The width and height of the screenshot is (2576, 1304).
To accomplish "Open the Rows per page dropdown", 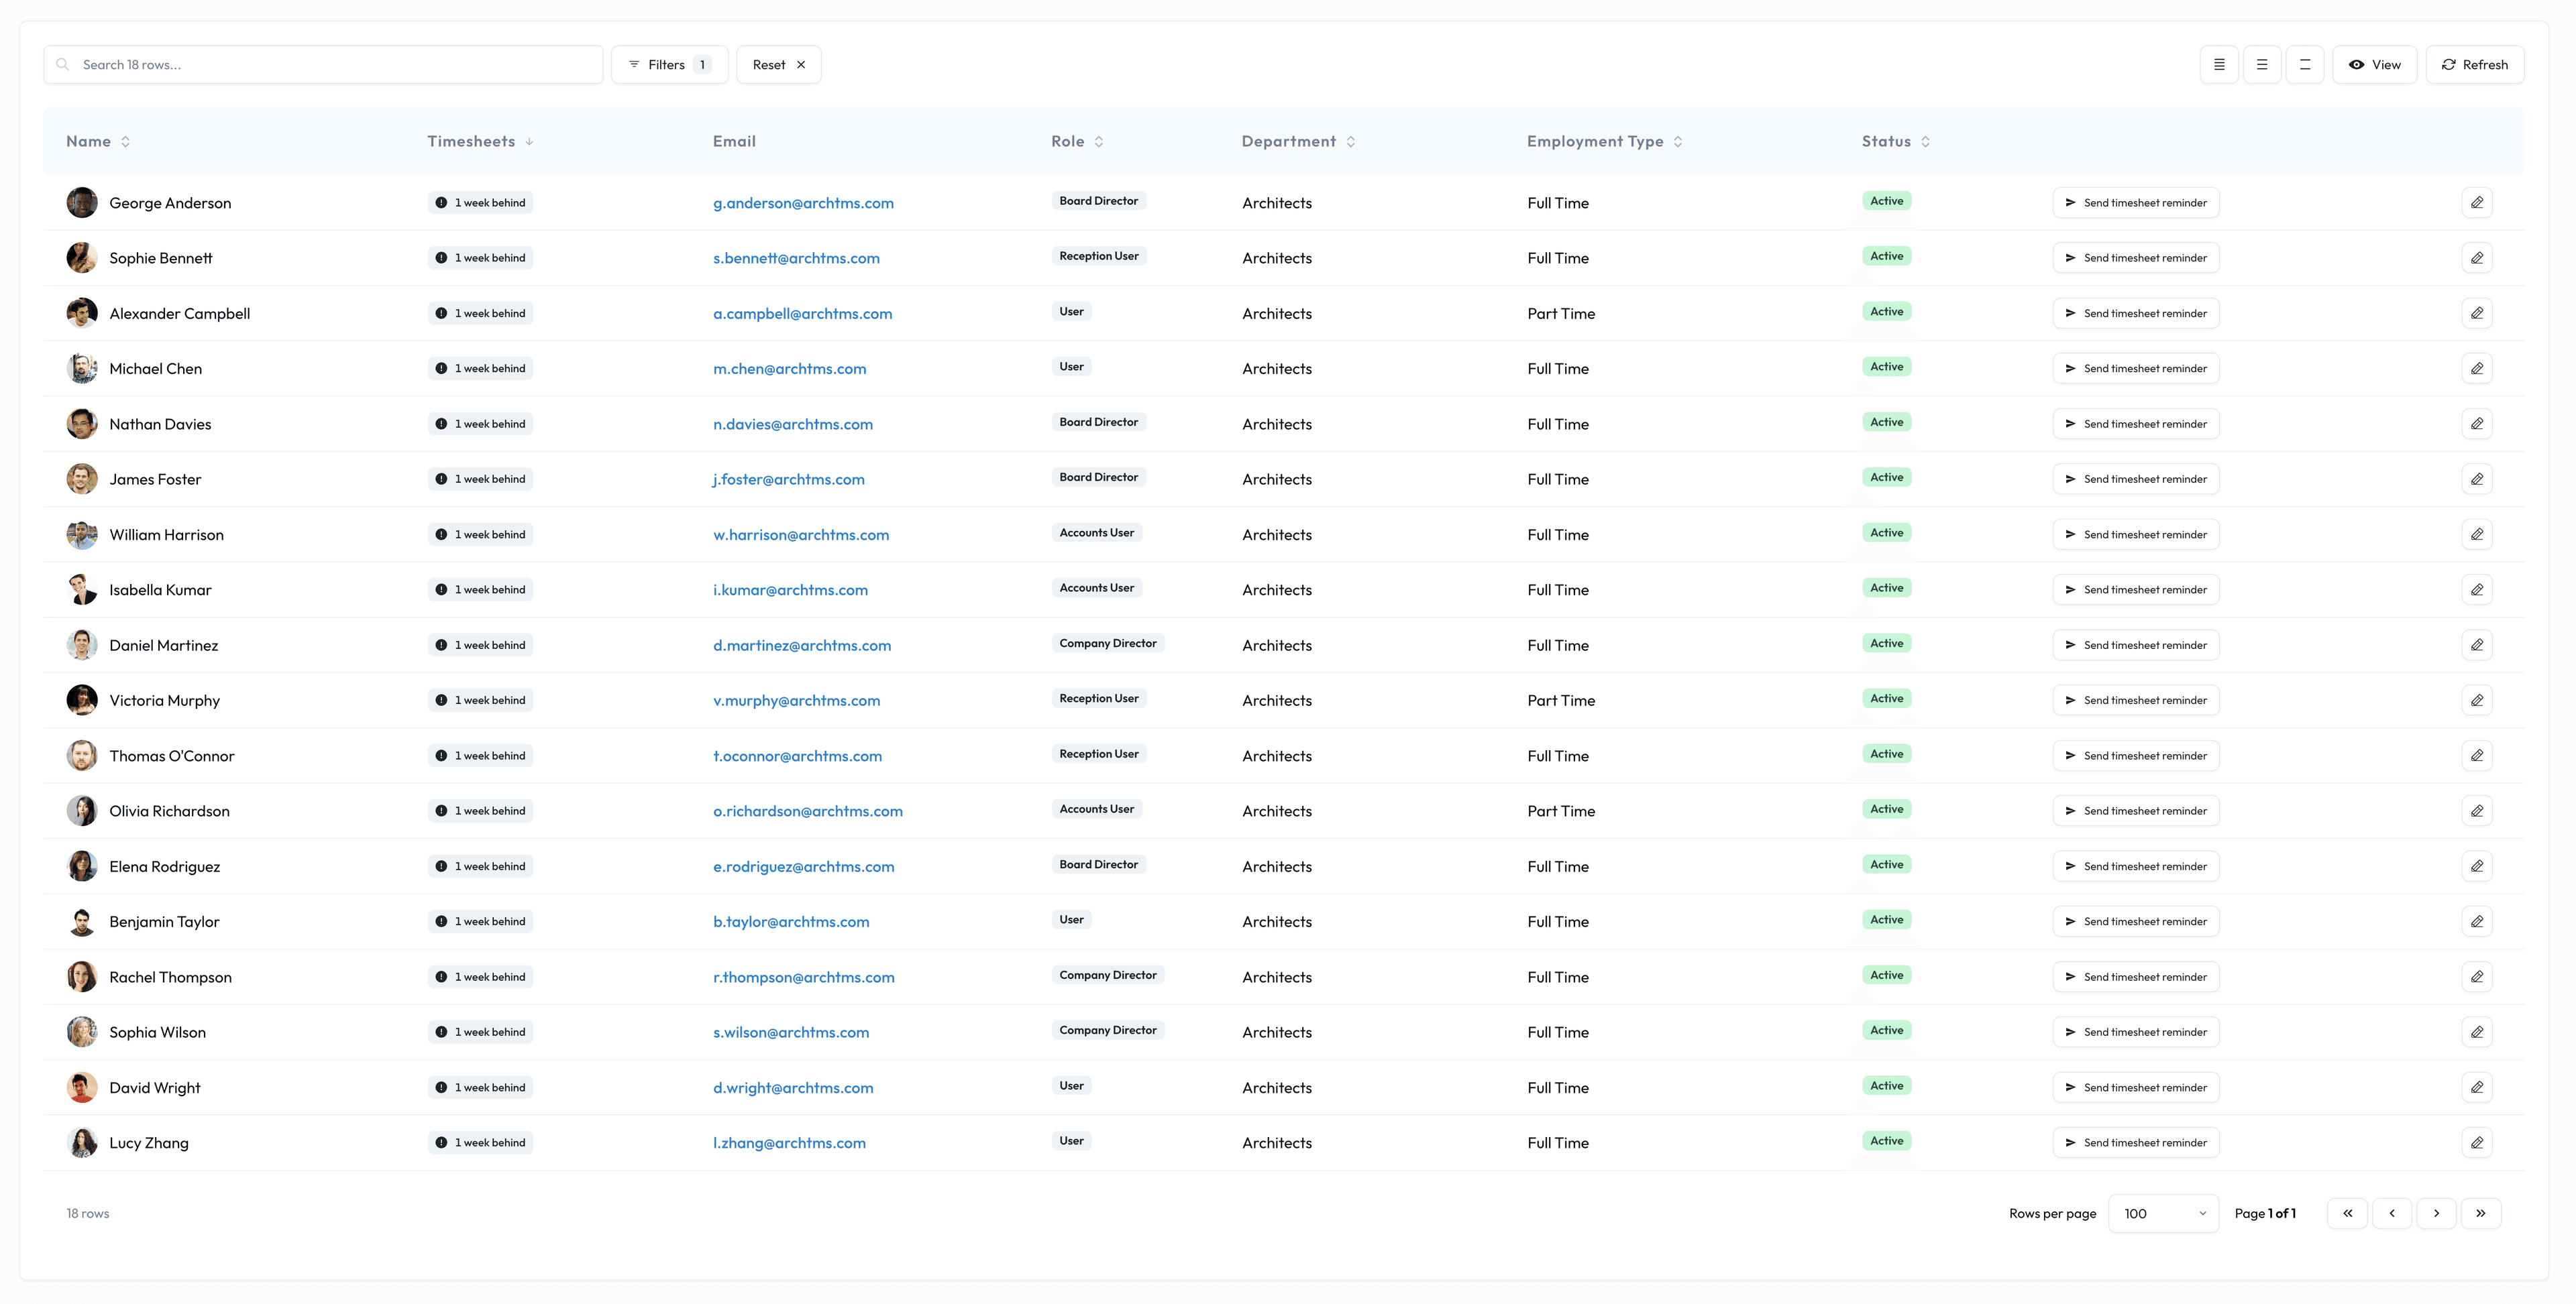I will pyautogui.click(x=2164, y=1213).
